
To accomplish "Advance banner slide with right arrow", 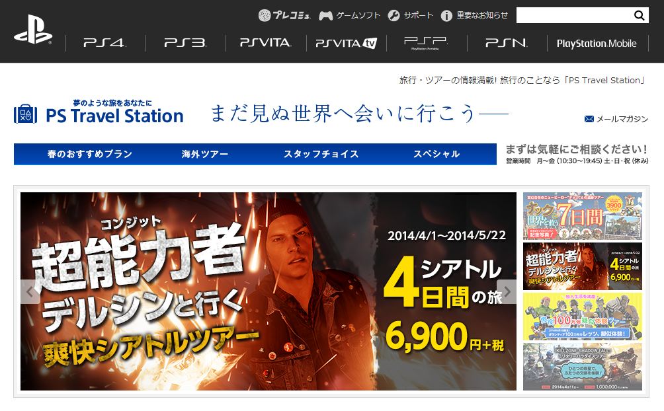I will click(x=507, y=291).
